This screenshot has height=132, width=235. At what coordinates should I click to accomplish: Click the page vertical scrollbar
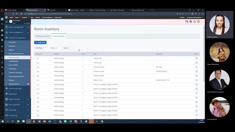pyautogui.click(x=204, y=54)
